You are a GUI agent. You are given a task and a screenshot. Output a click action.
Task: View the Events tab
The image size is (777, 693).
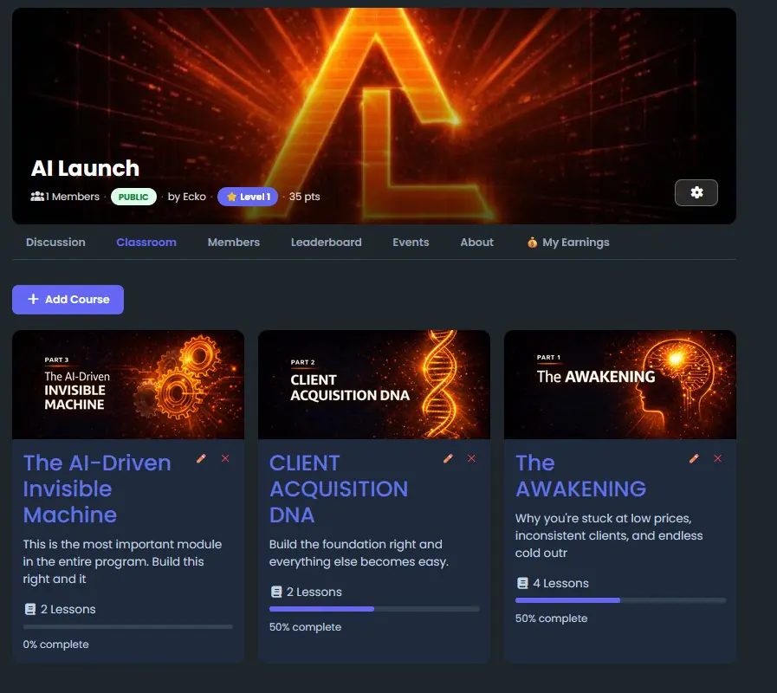point(411,243)
